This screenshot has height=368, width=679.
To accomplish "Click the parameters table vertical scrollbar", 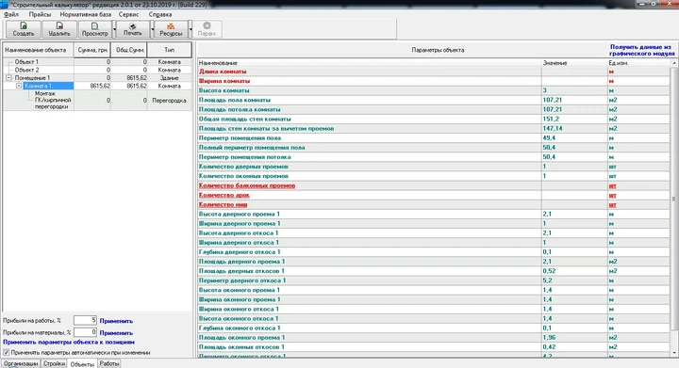I will tap(673, 199).
